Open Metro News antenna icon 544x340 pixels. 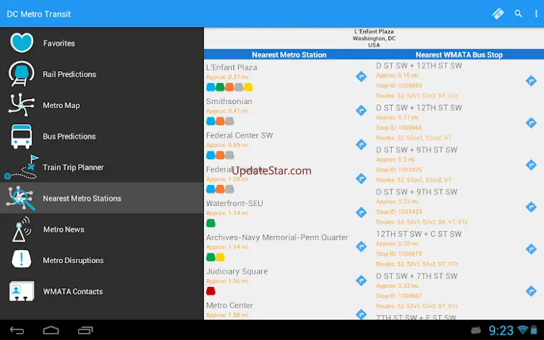click(22, 229)
